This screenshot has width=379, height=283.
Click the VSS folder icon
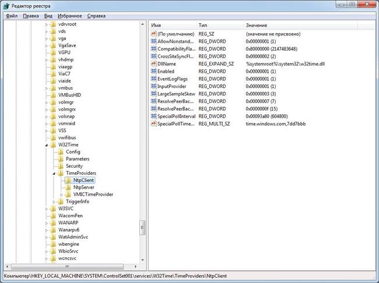(53, 130)
